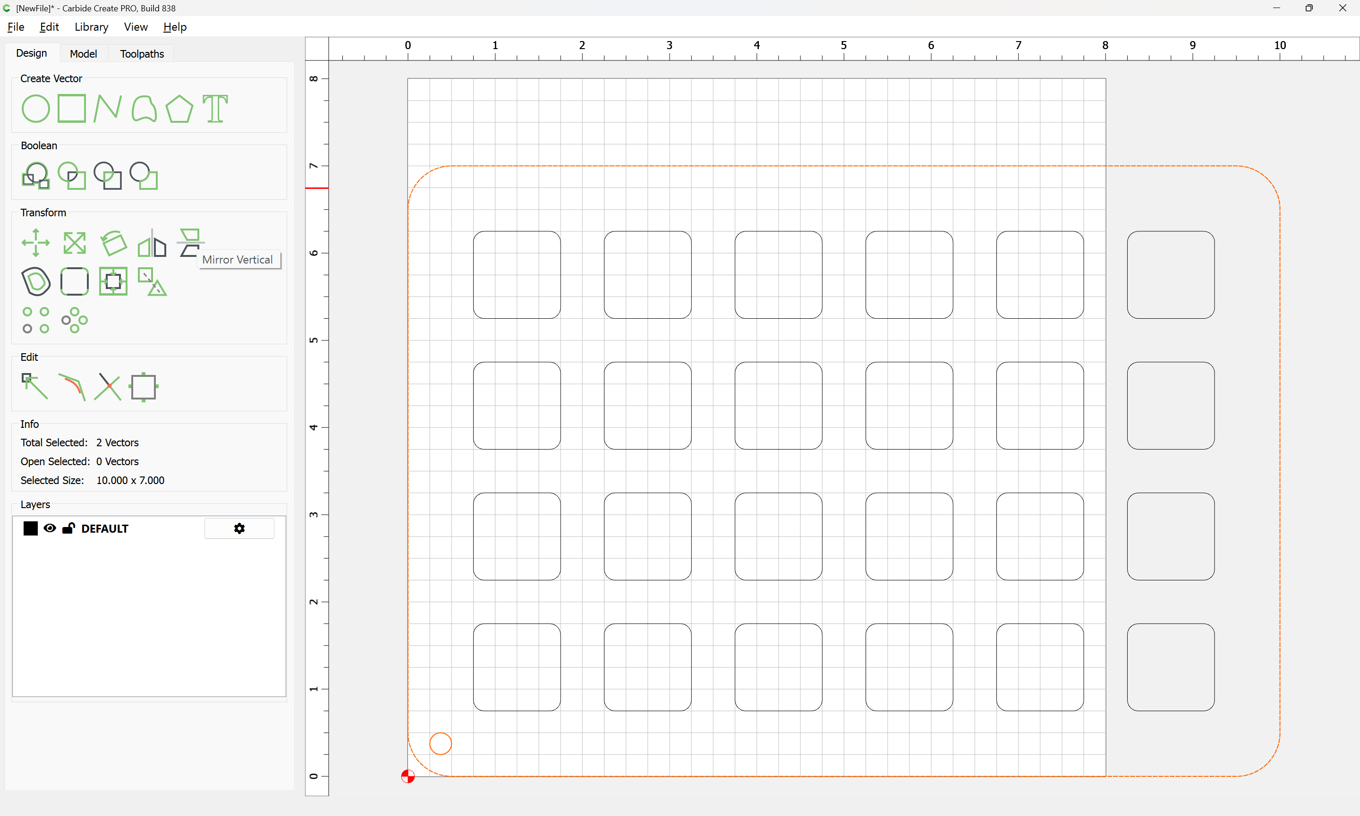Screen dimensions: 1360x816
Task: Open the Add Nodes to Vector tool
Action: pos(144,387)
